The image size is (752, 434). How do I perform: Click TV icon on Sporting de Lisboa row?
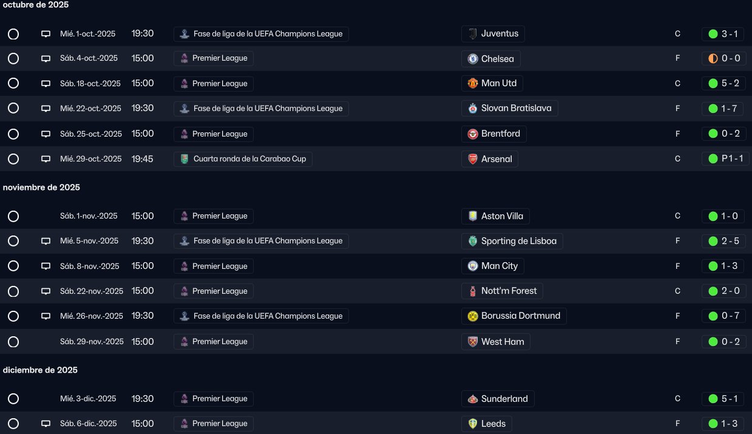coord(46,241)
